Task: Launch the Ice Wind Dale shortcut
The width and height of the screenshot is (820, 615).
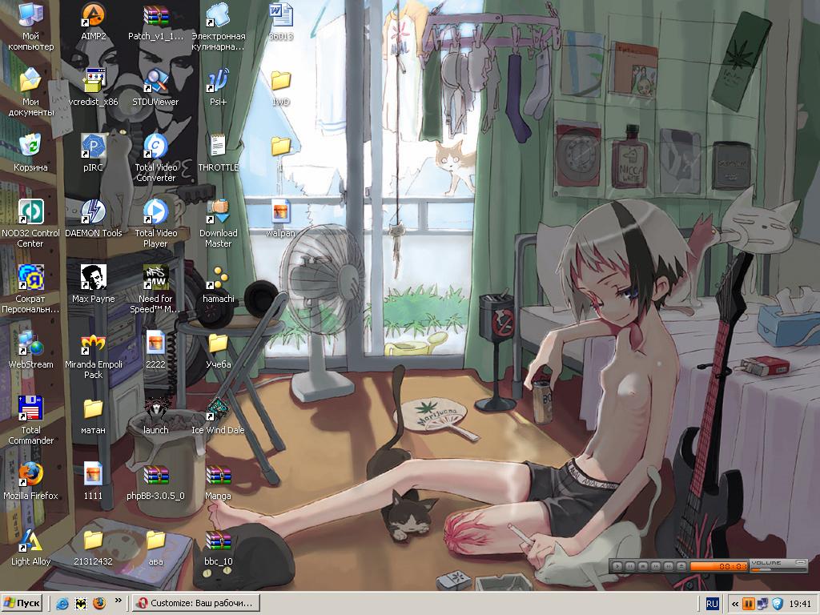Action: [x=218, y=417]
